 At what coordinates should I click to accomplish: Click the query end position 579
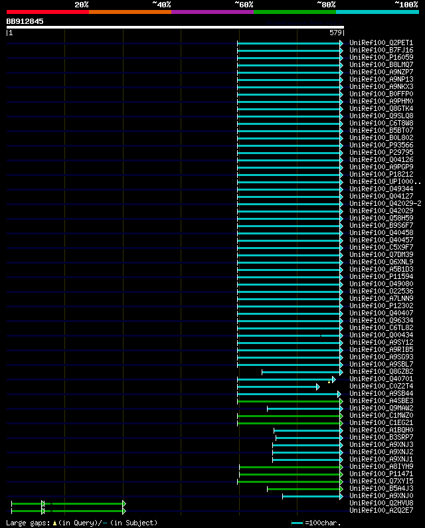[x=335, y=33]
